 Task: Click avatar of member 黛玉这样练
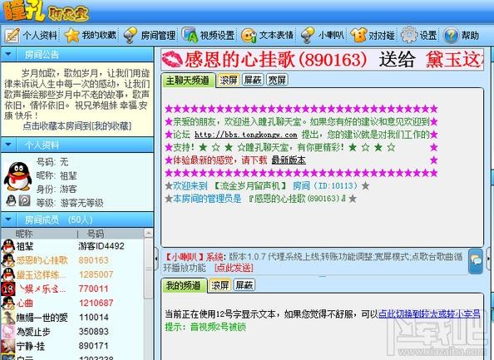pos(7,274)
